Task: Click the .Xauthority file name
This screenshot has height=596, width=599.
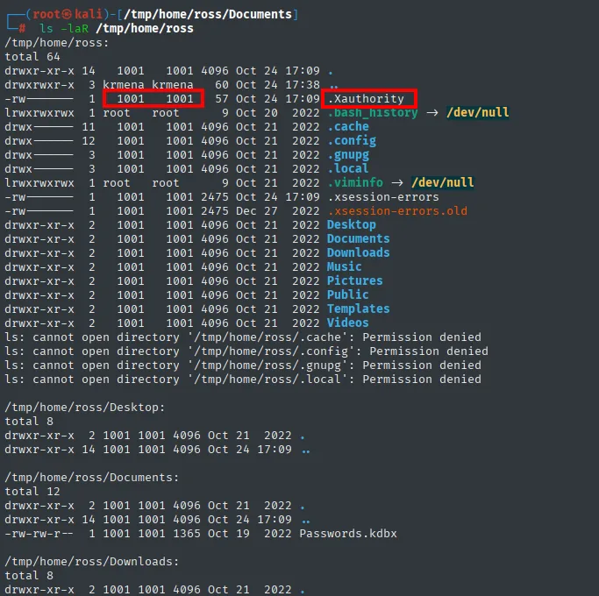Action: pos(366,99)
